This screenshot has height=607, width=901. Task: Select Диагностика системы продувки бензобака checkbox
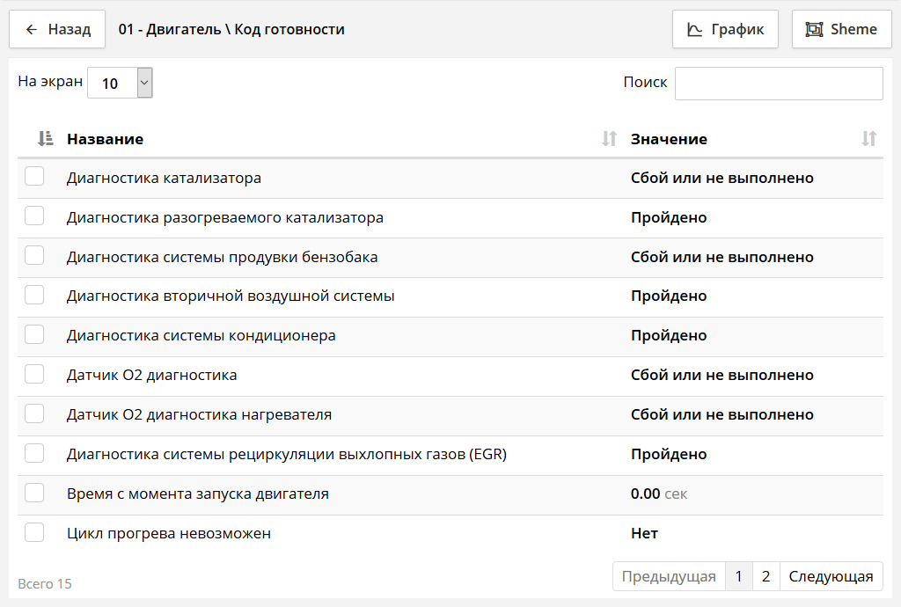(34, 256)
